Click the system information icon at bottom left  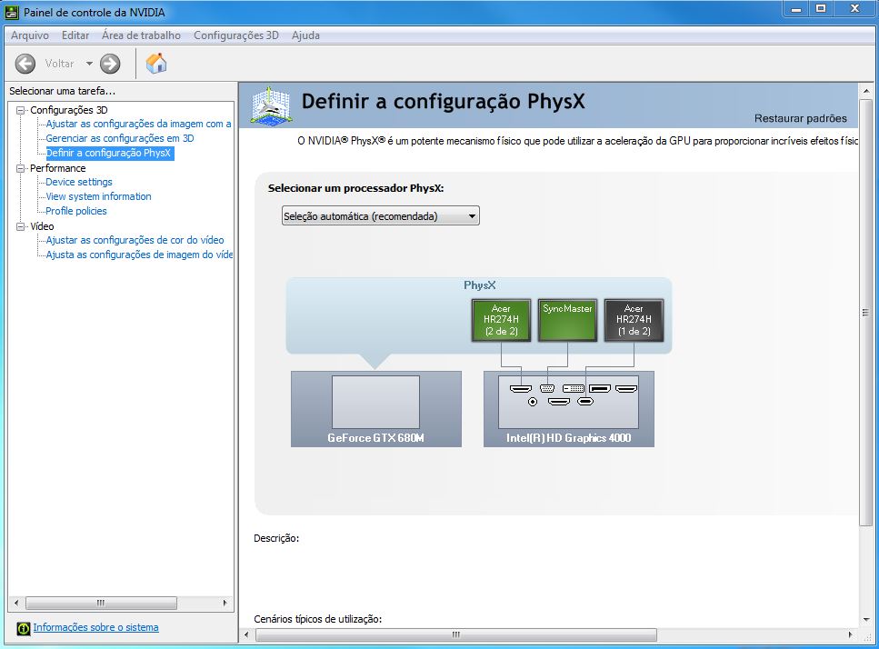tap(23, 628)
